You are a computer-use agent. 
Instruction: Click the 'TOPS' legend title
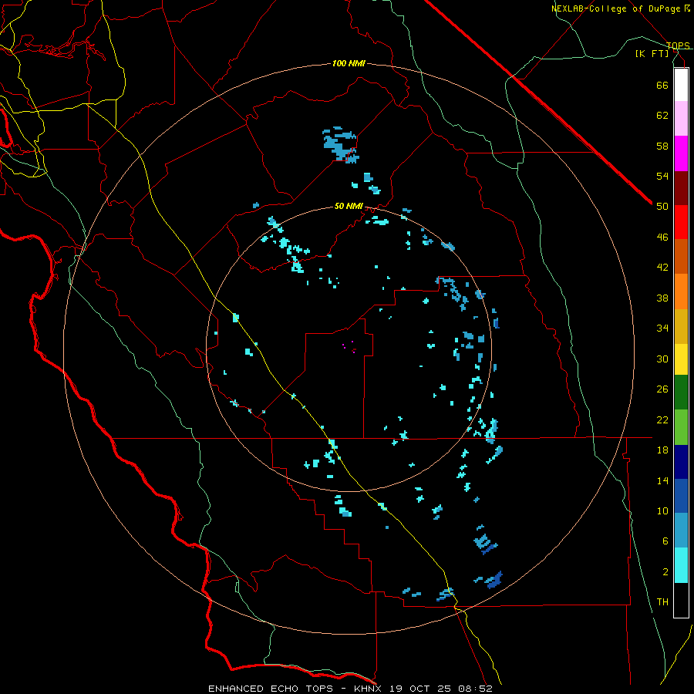[678, 45]
